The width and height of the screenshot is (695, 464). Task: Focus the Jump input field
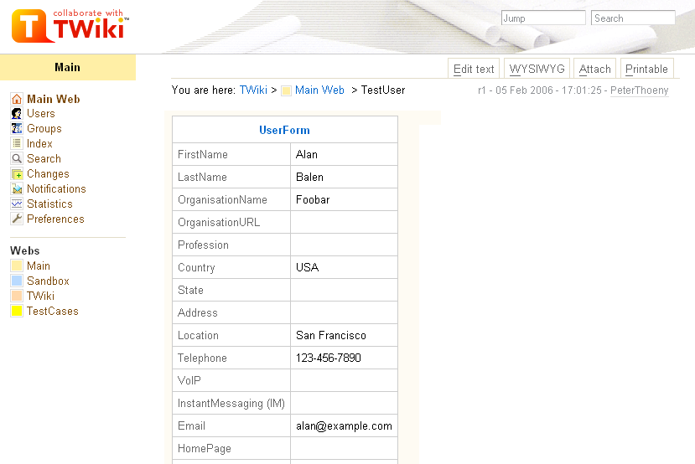[x=542, y=18]
